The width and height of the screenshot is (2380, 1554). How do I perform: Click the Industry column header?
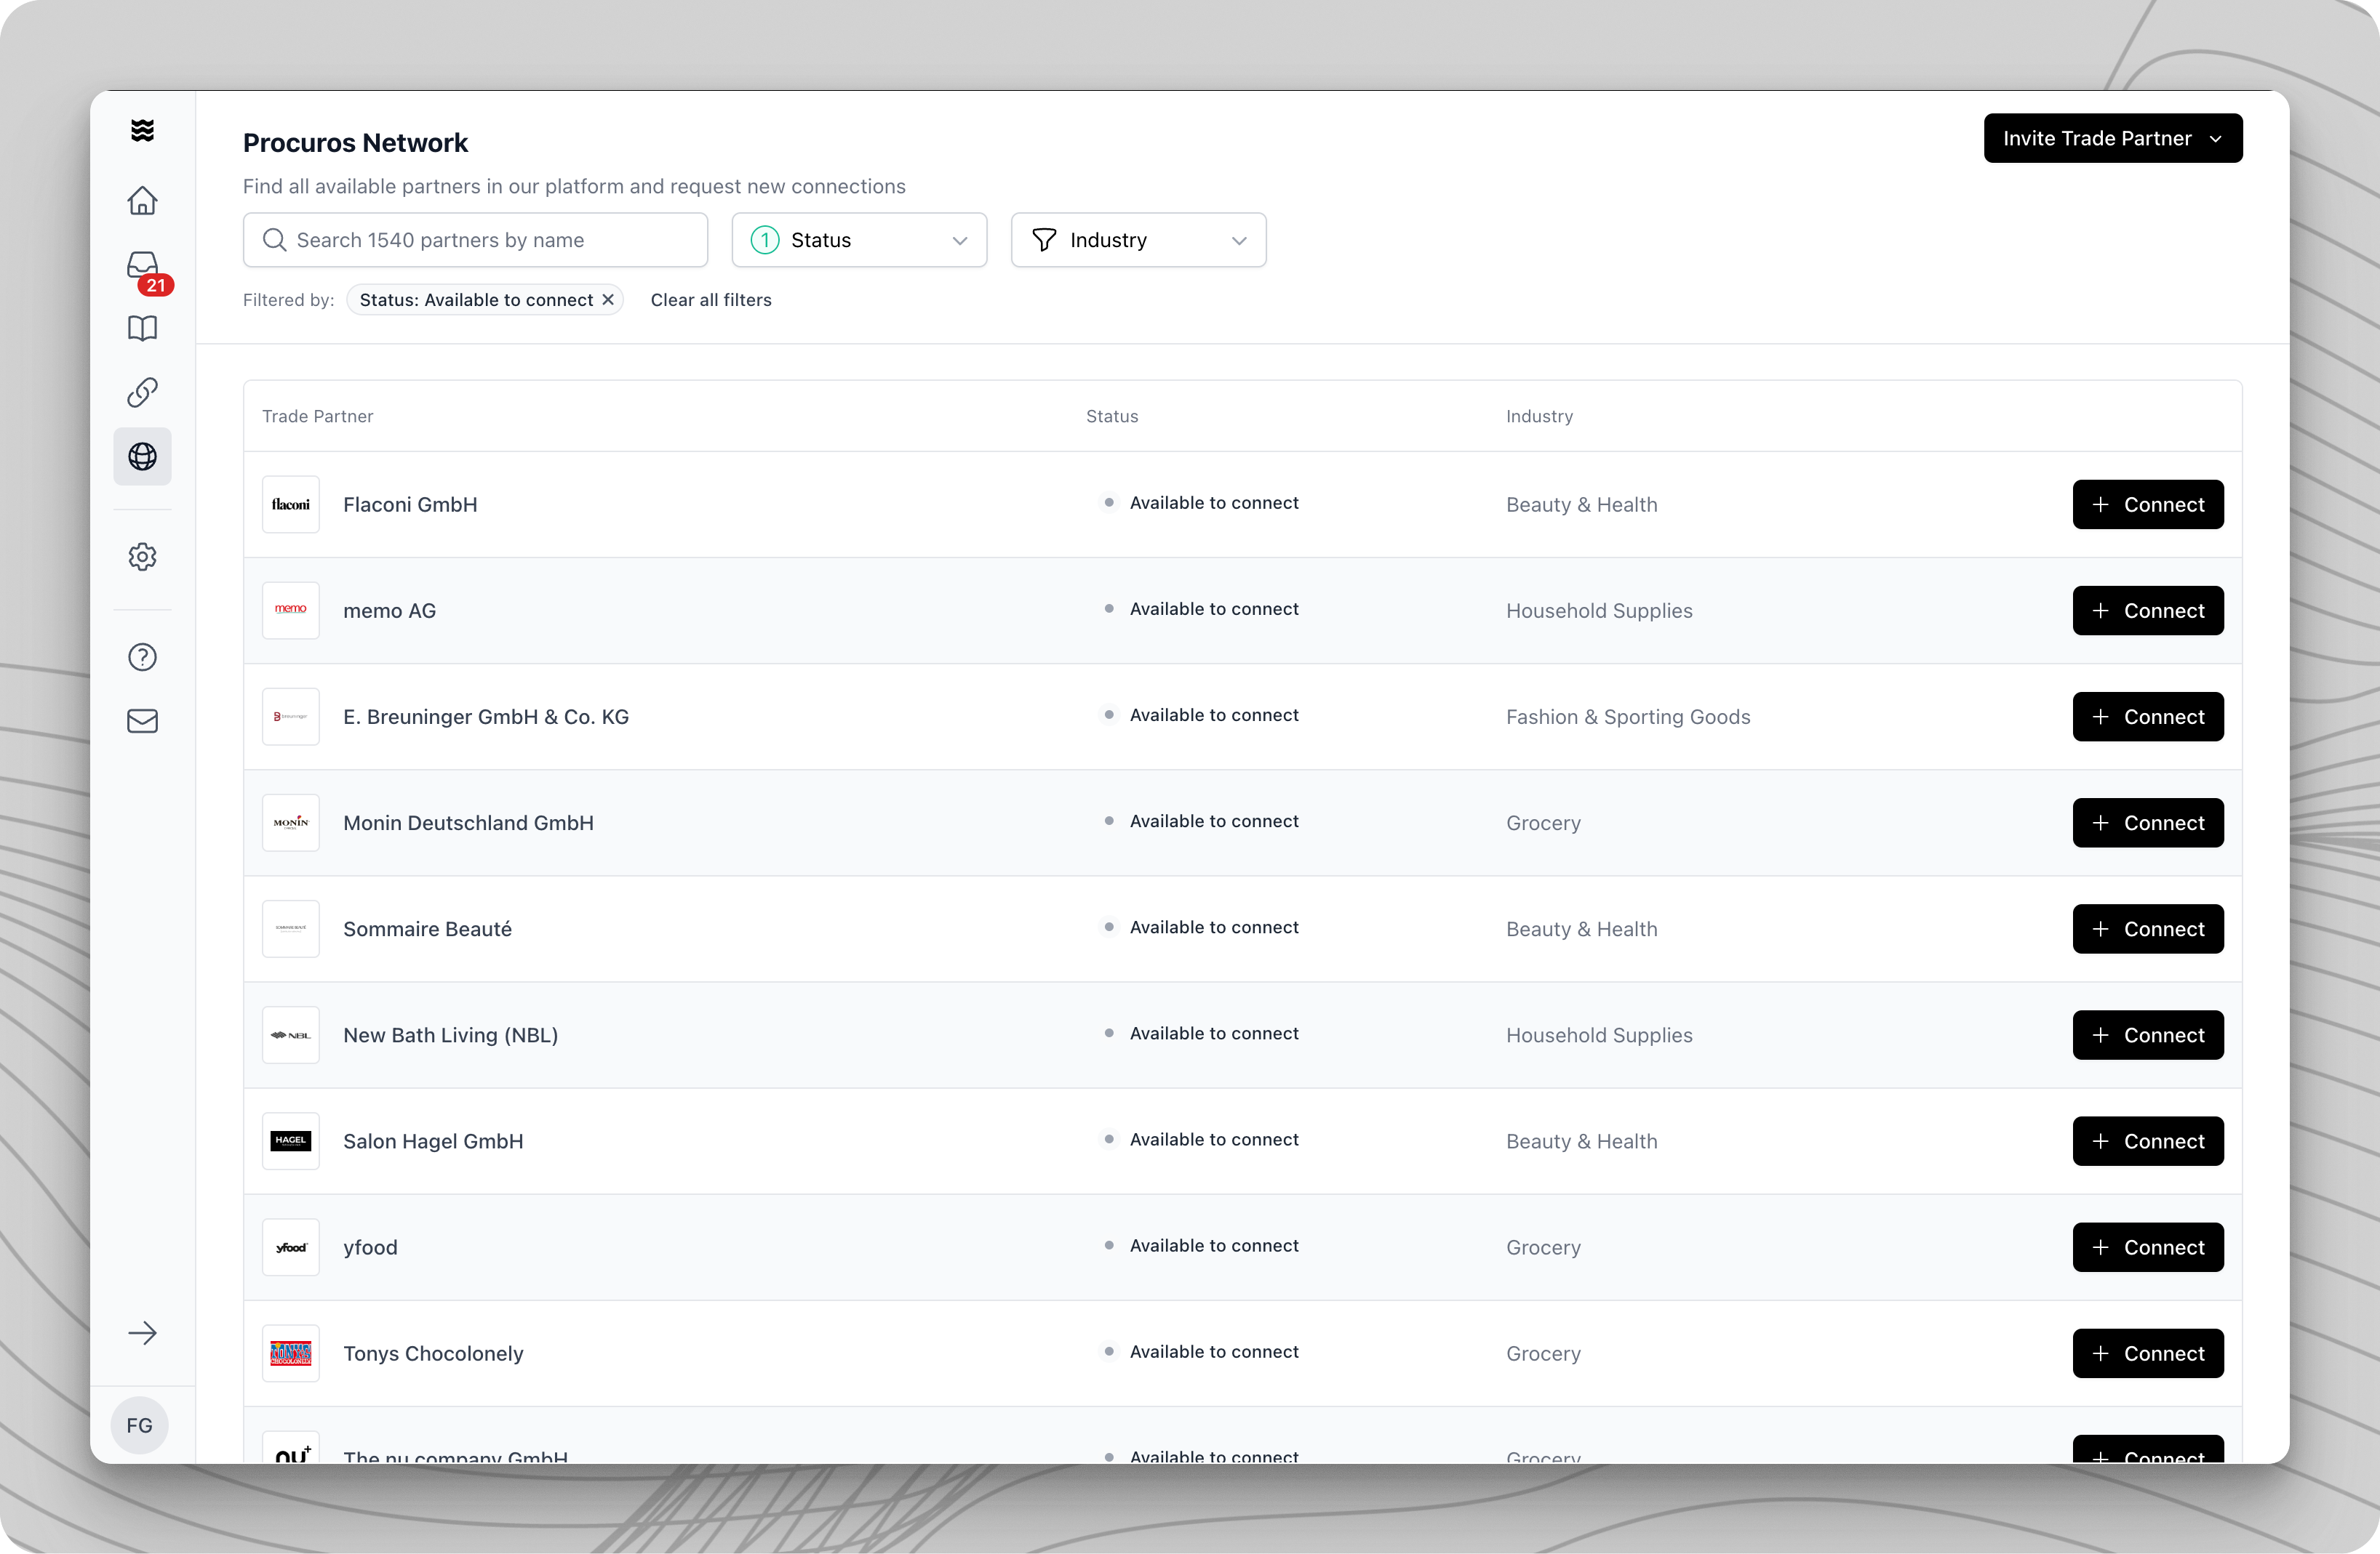(x=1539, y=416)
